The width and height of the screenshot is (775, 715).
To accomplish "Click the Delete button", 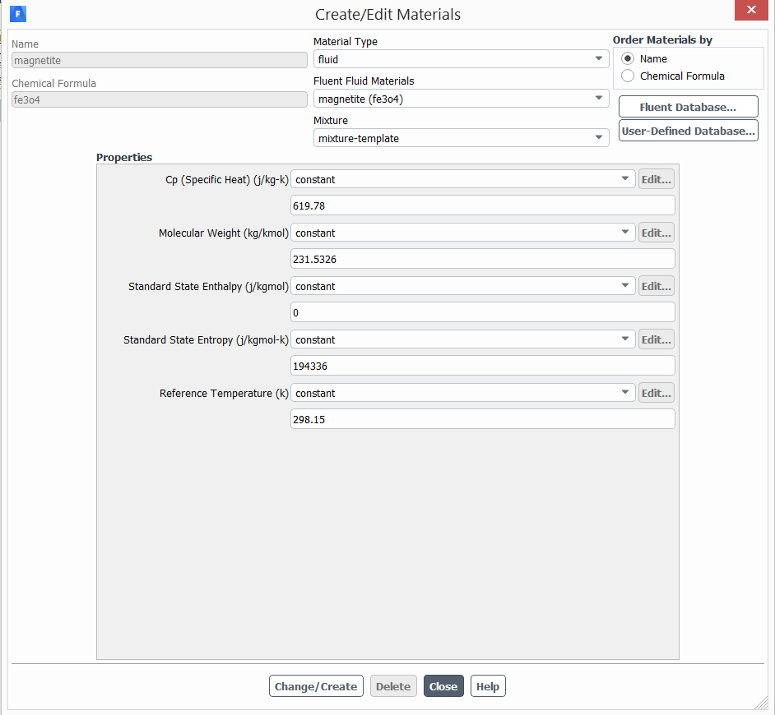I will coord(393,686).
